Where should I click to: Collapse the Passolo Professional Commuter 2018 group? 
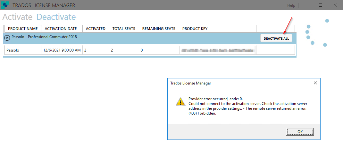[7, 37]
